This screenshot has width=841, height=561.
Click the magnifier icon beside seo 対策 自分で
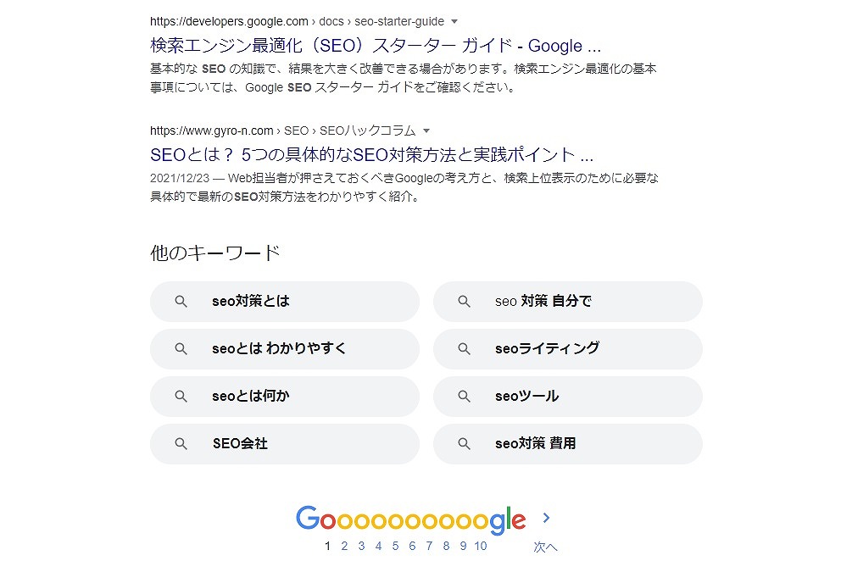(x=464, y=302)
